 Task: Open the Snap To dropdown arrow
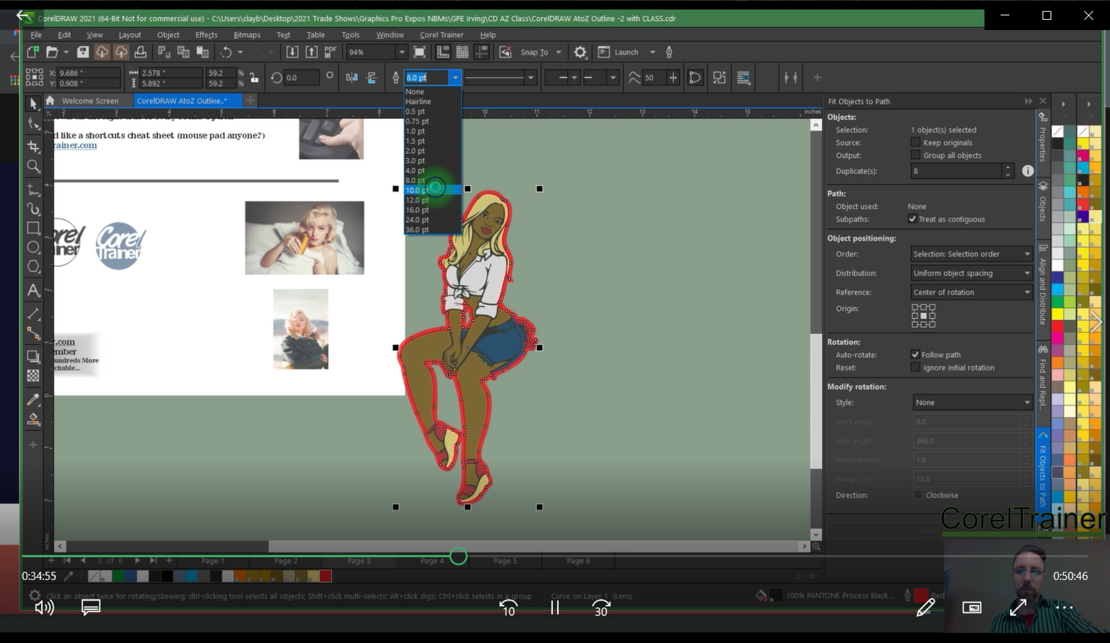559,52
